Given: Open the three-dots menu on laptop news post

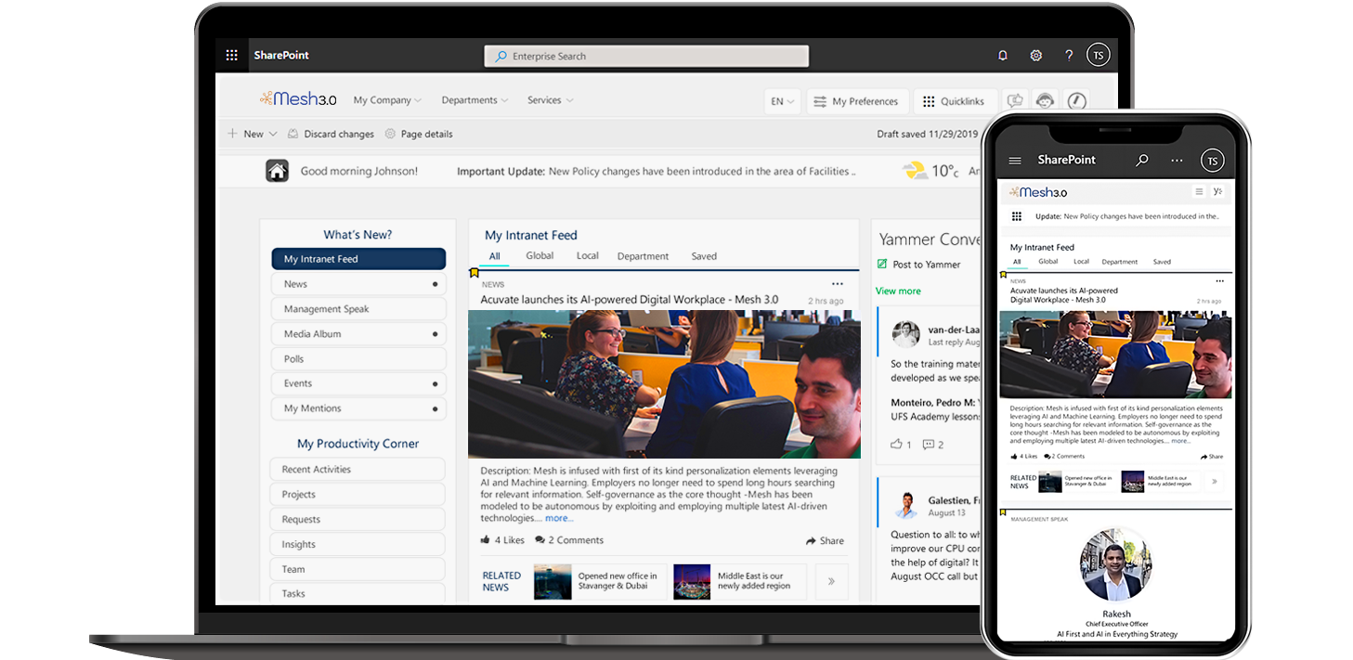Looking at the screenshot, I should pos(838,284).
